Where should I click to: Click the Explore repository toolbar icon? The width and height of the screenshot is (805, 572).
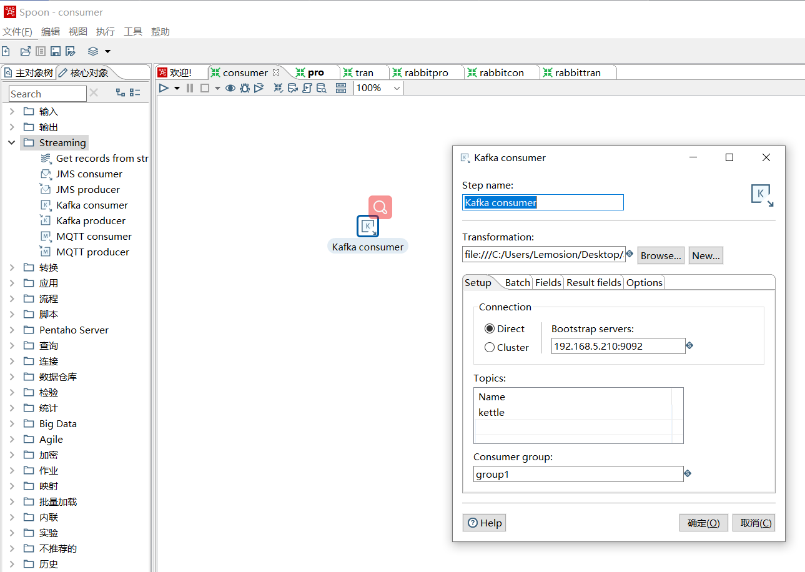click(x=41, y=51)
